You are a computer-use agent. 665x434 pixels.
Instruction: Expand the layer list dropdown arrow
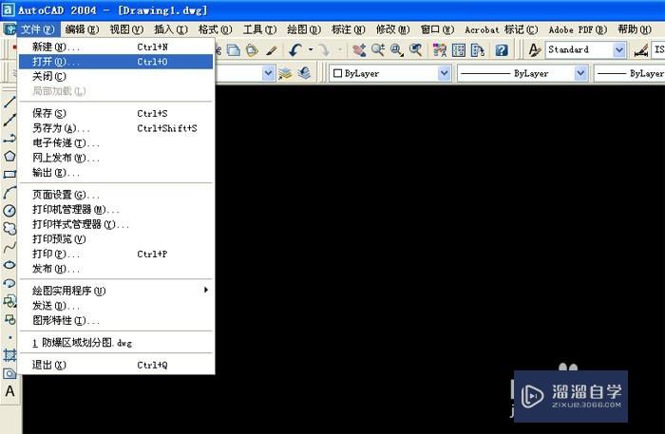pyautogui.click(x=268, y=73)
